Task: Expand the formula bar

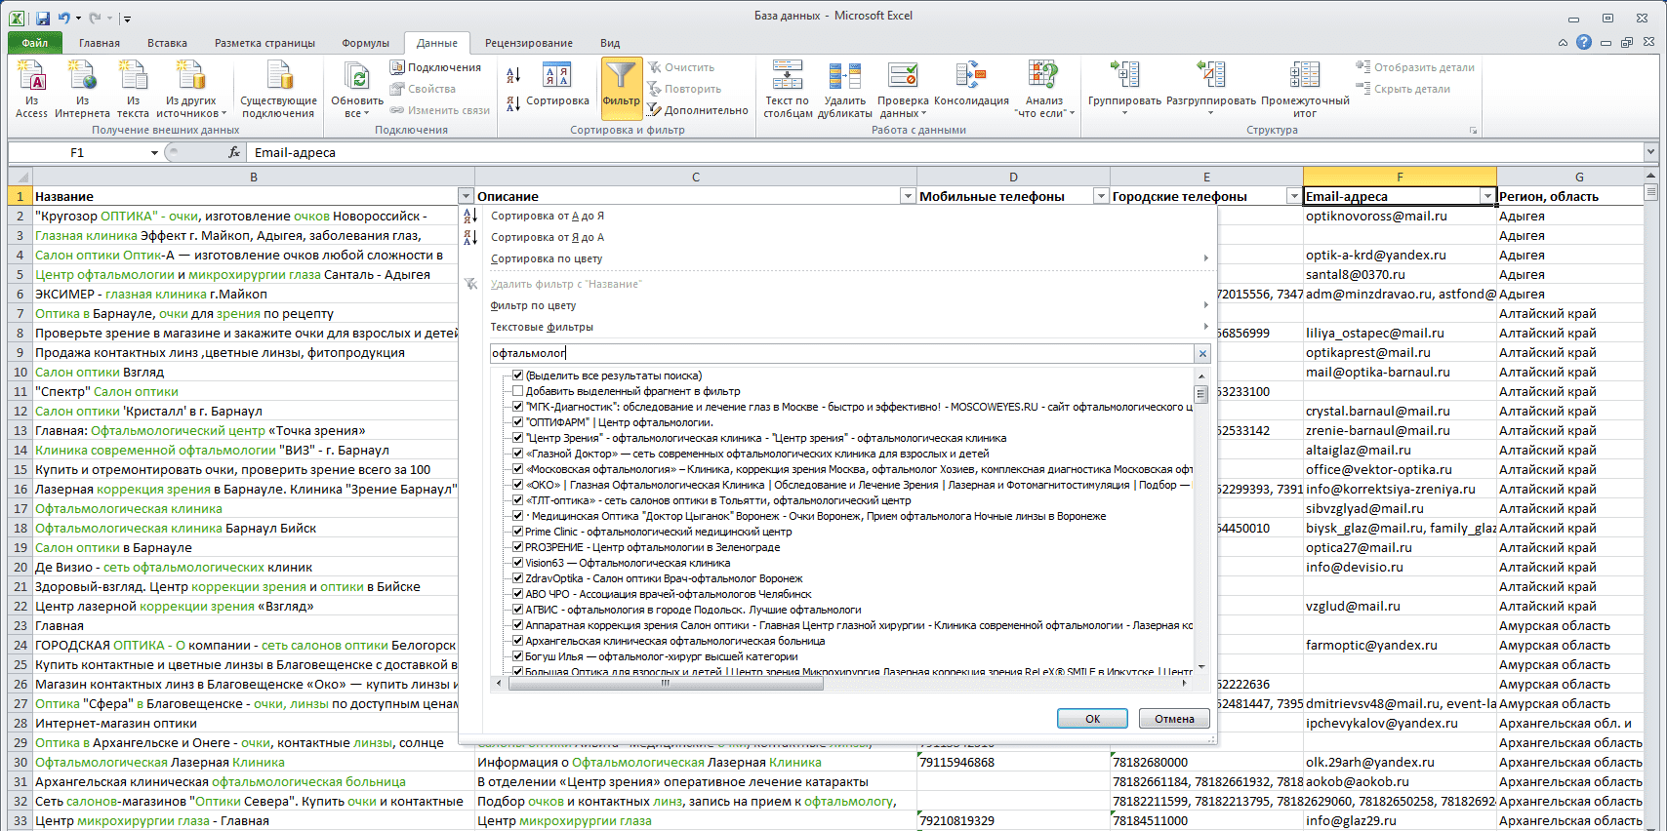Action: click(1650, 152)
